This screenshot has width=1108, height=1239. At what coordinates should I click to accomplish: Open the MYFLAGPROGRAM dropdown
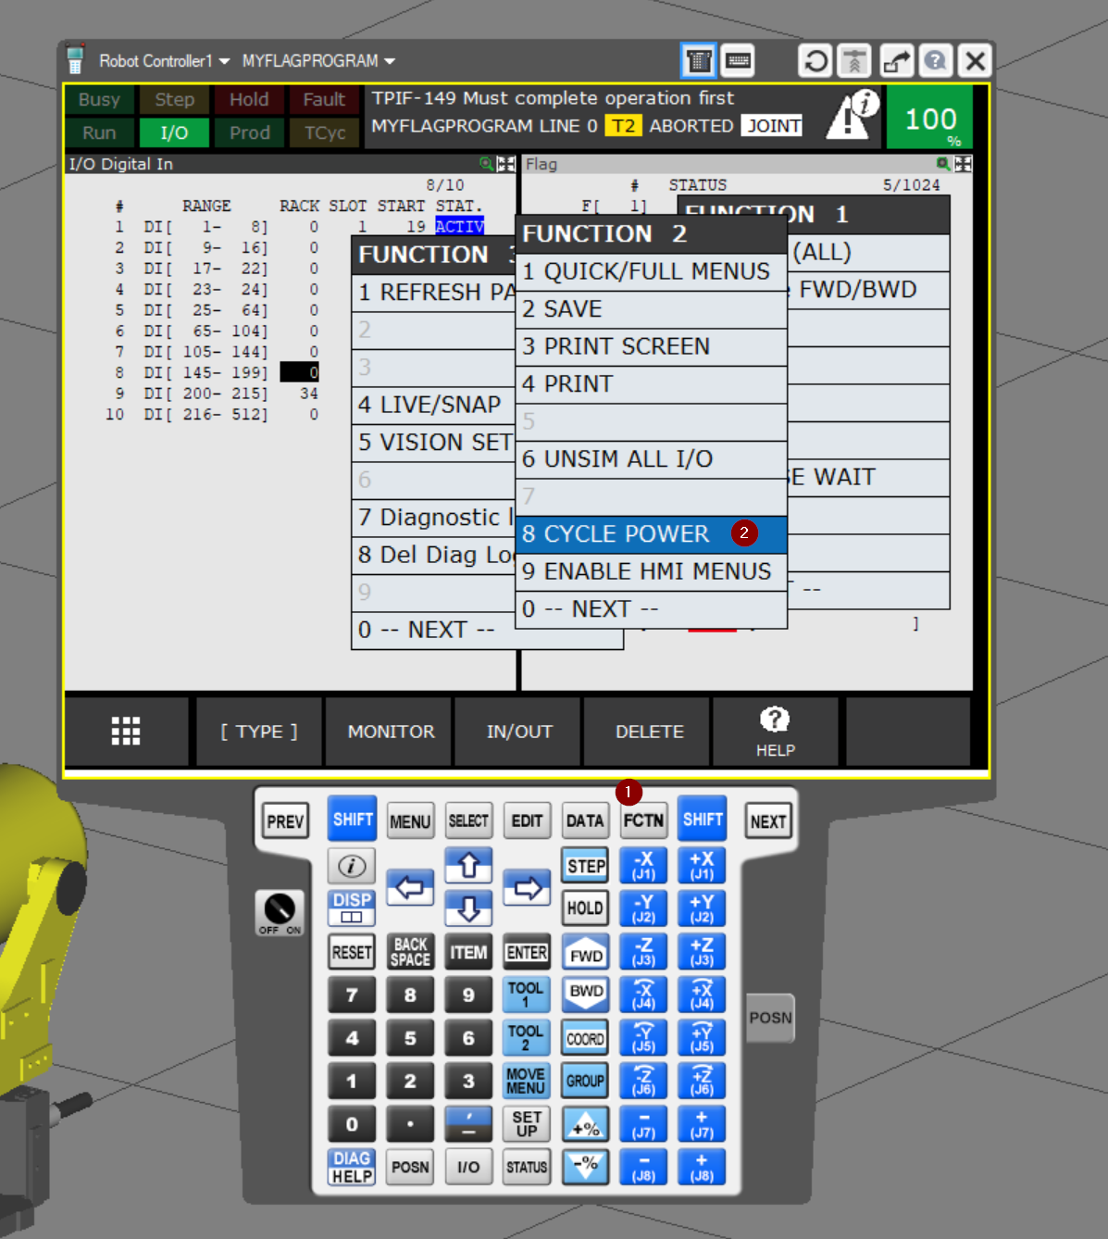pyautogui.click(x=318, y=61)
